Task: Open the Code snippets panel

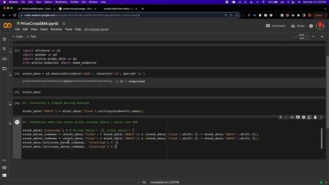Action: click(x=4, y=160)
